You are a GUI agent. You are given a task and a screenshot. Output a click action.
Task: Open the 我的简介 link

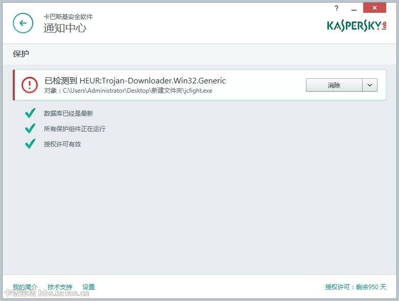coord(25,287)
